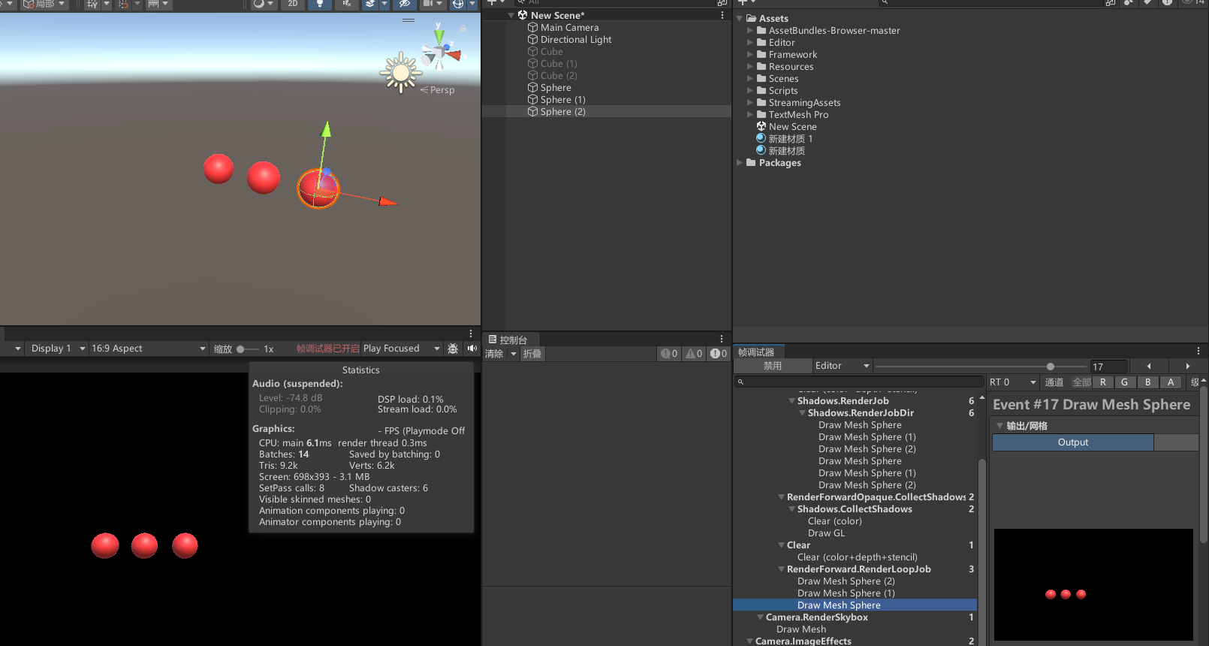Image resolution: width=1209 pixels, height=646 pixels.
Task: Toggle scene audio mute icon
Action: tap(346, 4)
